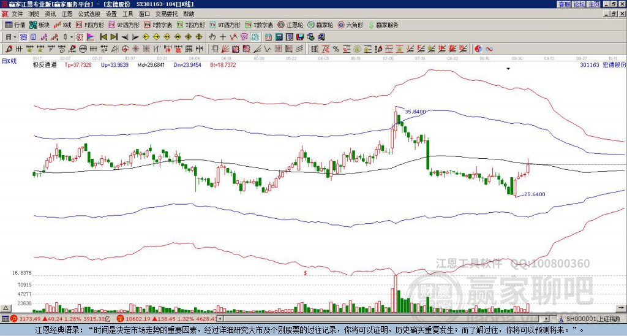The width and height of the screenshot is (627, 336).
Task: Open the 浏览 menu
Action: (34, 14)
